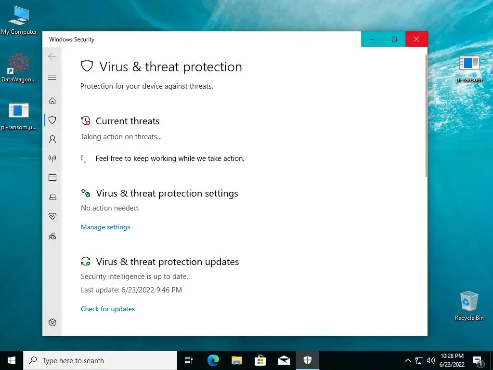The height and width of the screenshot is (370, 493).
Task: Click the taskbar search box
Action: [100, 360]
